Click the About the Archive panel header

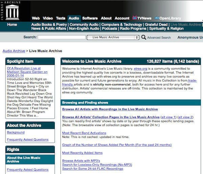[30, 125]
